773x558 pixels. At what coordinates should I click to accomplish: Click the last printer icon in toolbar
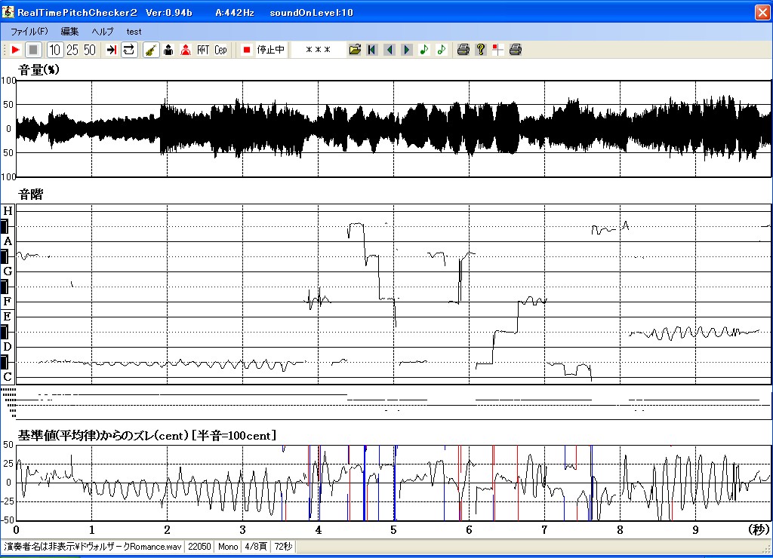coord(515,50)
